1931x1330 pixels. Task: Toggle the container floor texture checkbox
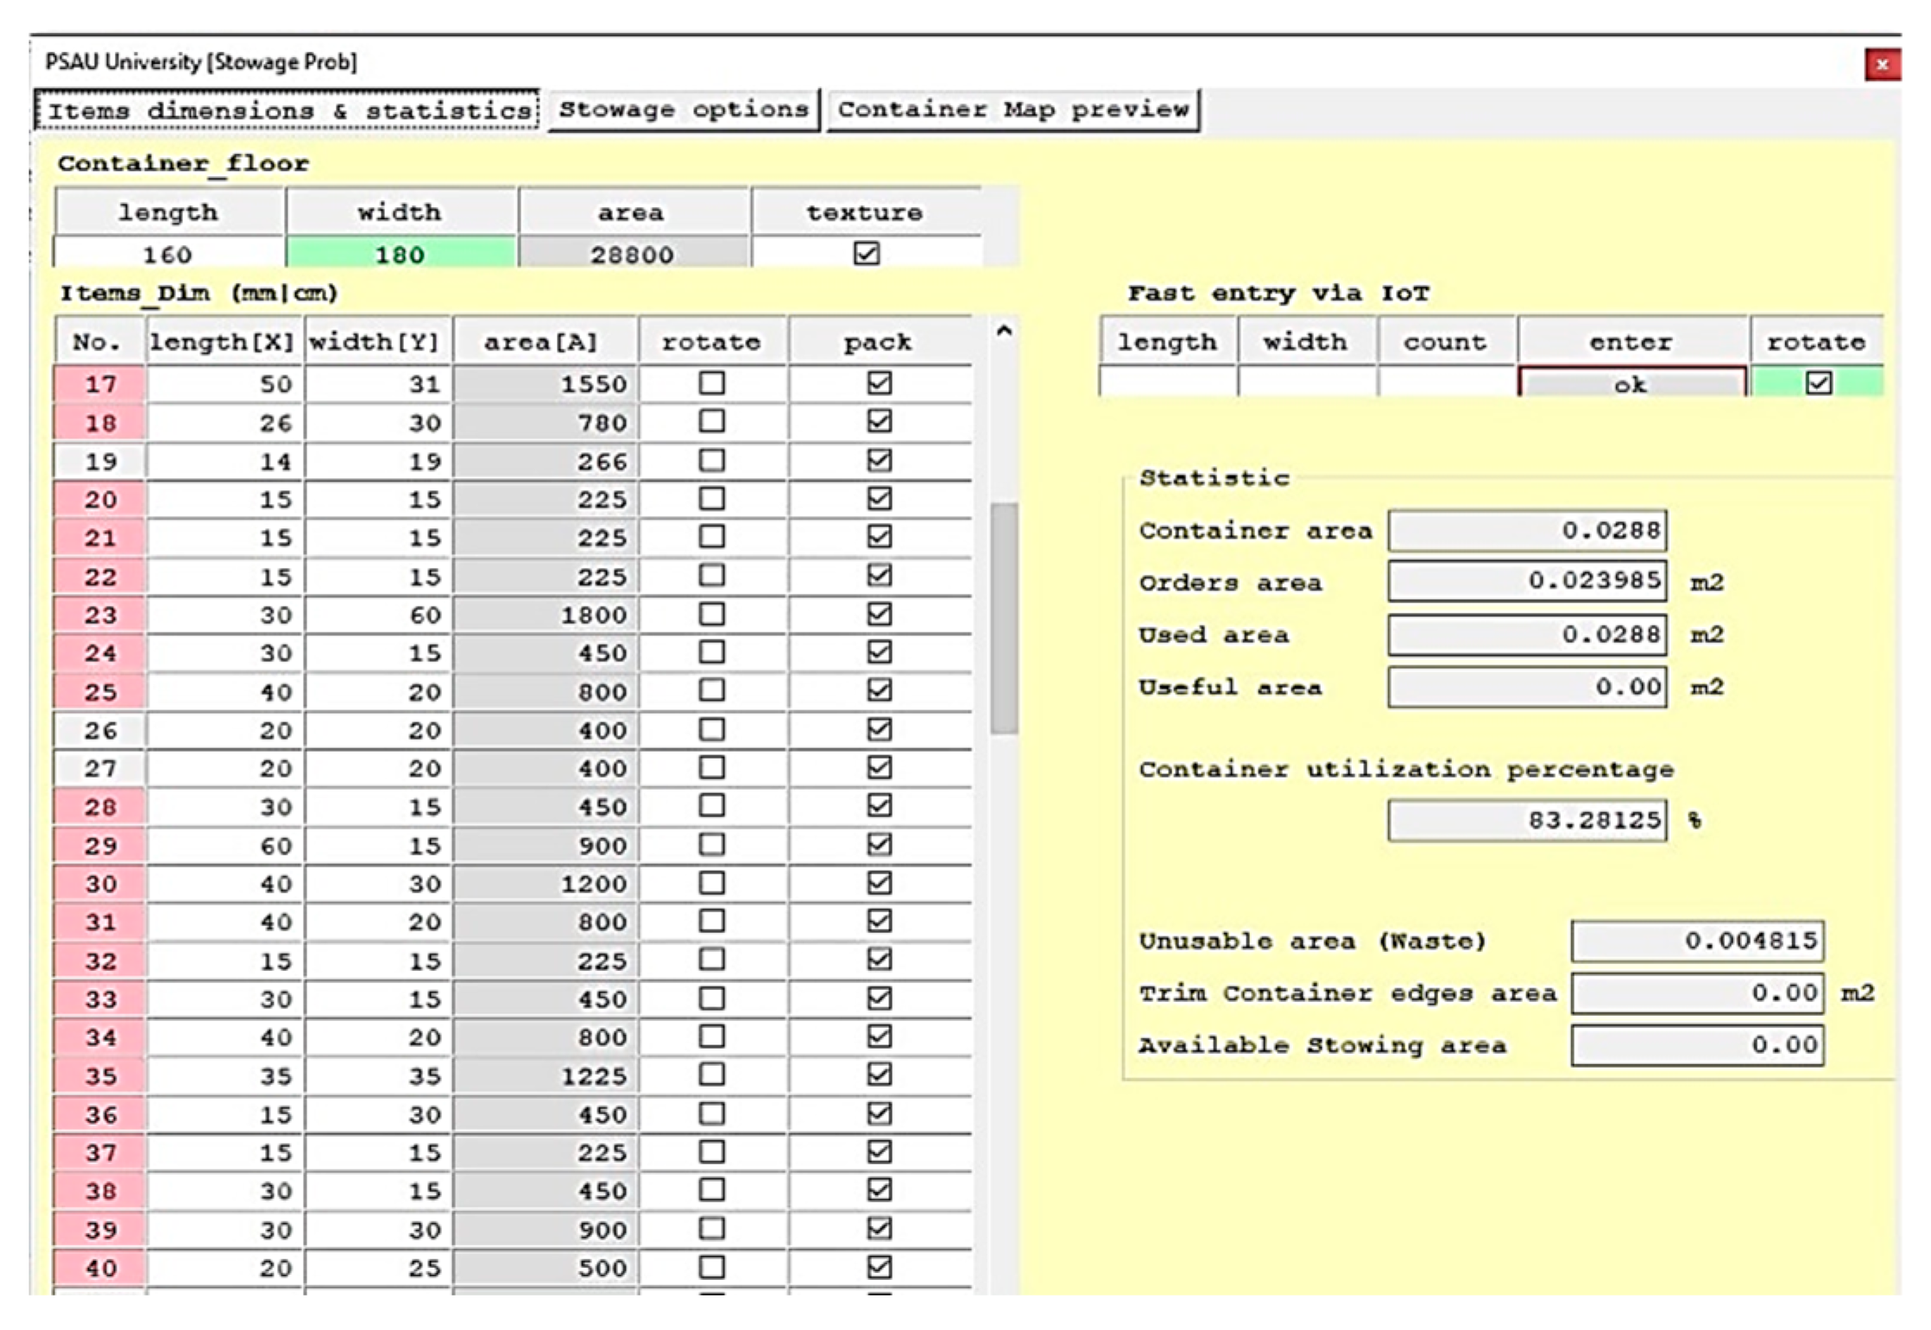866,253
